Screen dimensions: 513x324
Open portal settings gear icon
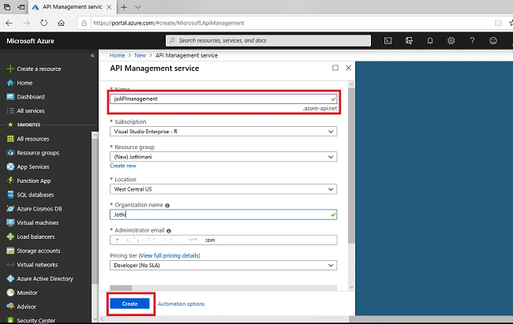451,40
